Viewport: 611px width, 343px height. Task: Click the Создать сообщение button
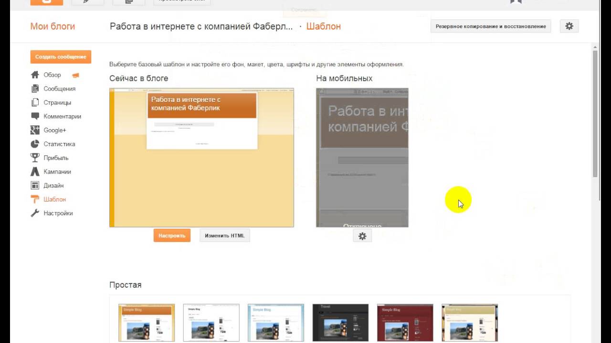[61, 57]
